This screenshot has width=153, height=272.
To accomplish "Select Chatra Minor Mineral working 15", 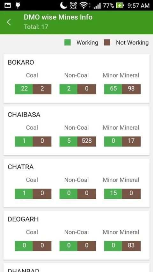I will (113, 194).
